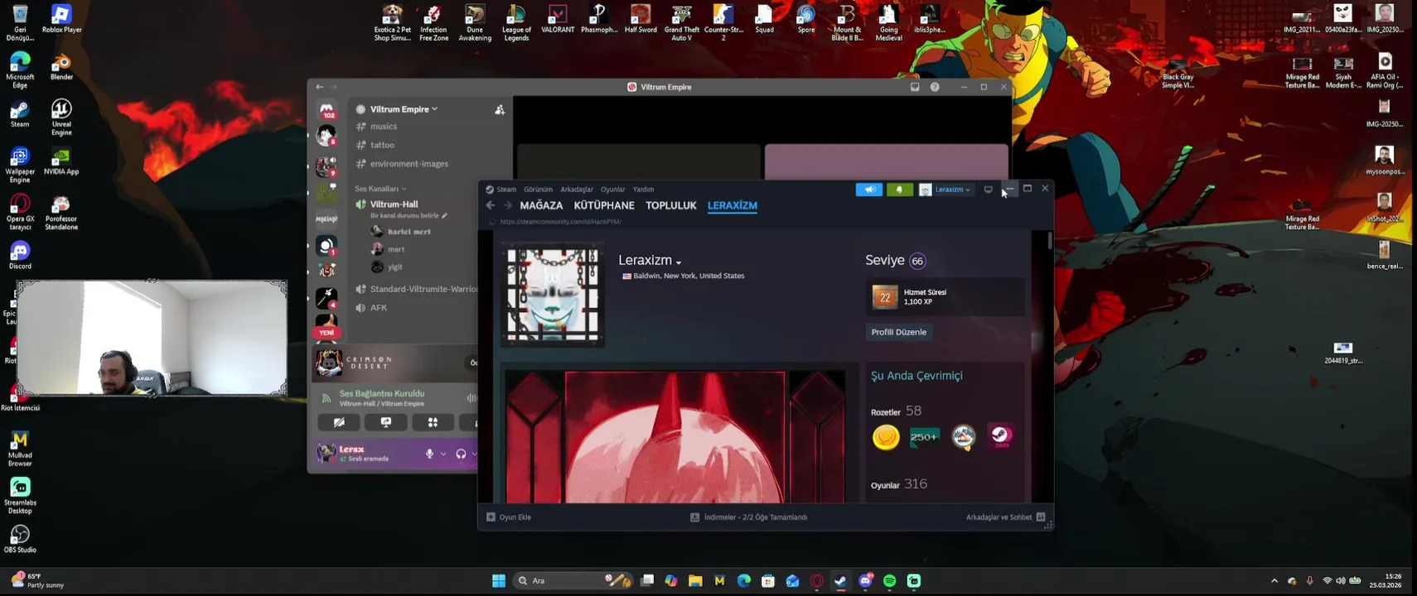The image size is (1417, 596).
Task: Open volume control in system tray
Action: tap(1341, 581)
